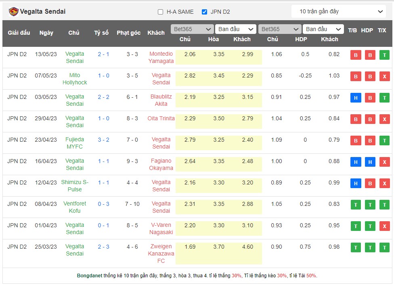Click red B badge in T/B column for 13/05/23
The width and height of the screenshot is (394, 285).
pyautogui.click(x=355, y=55)
